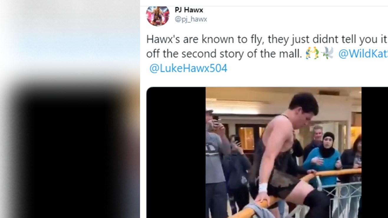Click the wrestlers emoji in the tweet
The height and width of the screenshot is (218, 388).
click(x=312, y=53)
